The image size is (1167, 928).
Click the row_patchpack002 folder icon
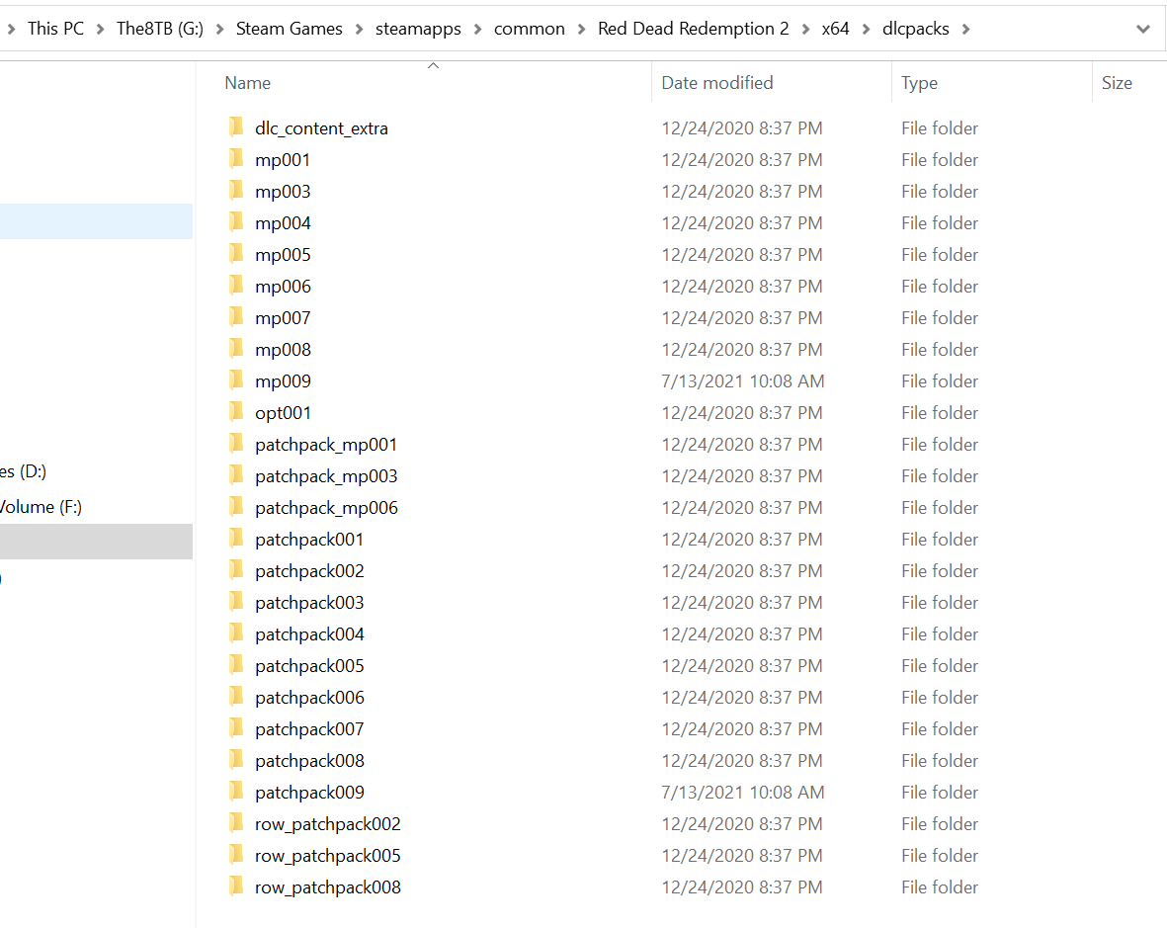point(236,823)
